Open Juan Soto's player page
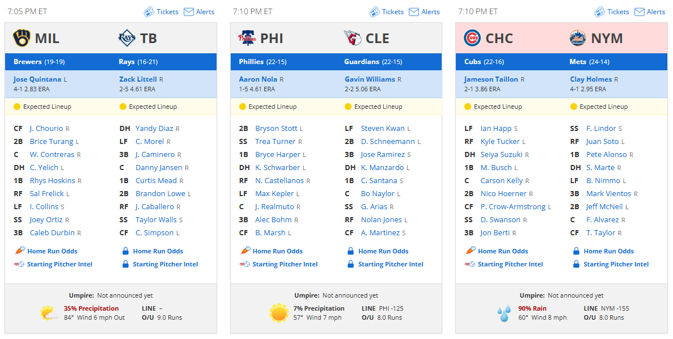The height and width of the screenshot is (339, 673). coord(603,141)
